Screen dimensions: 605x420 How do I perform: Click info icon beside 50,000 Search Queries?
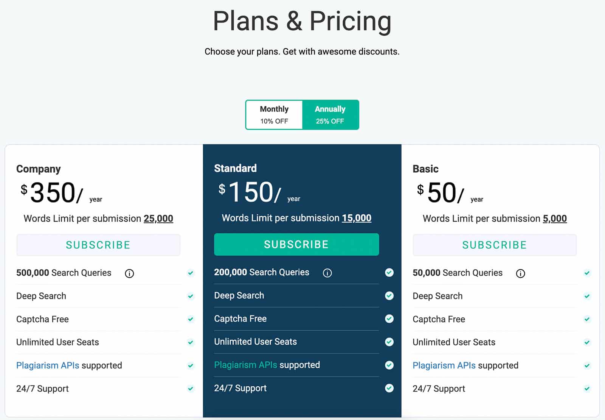[521, 273]
